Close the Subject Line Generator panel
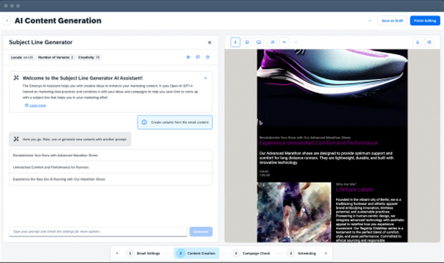Screen dimensions: 444x263 pos(210,43)
